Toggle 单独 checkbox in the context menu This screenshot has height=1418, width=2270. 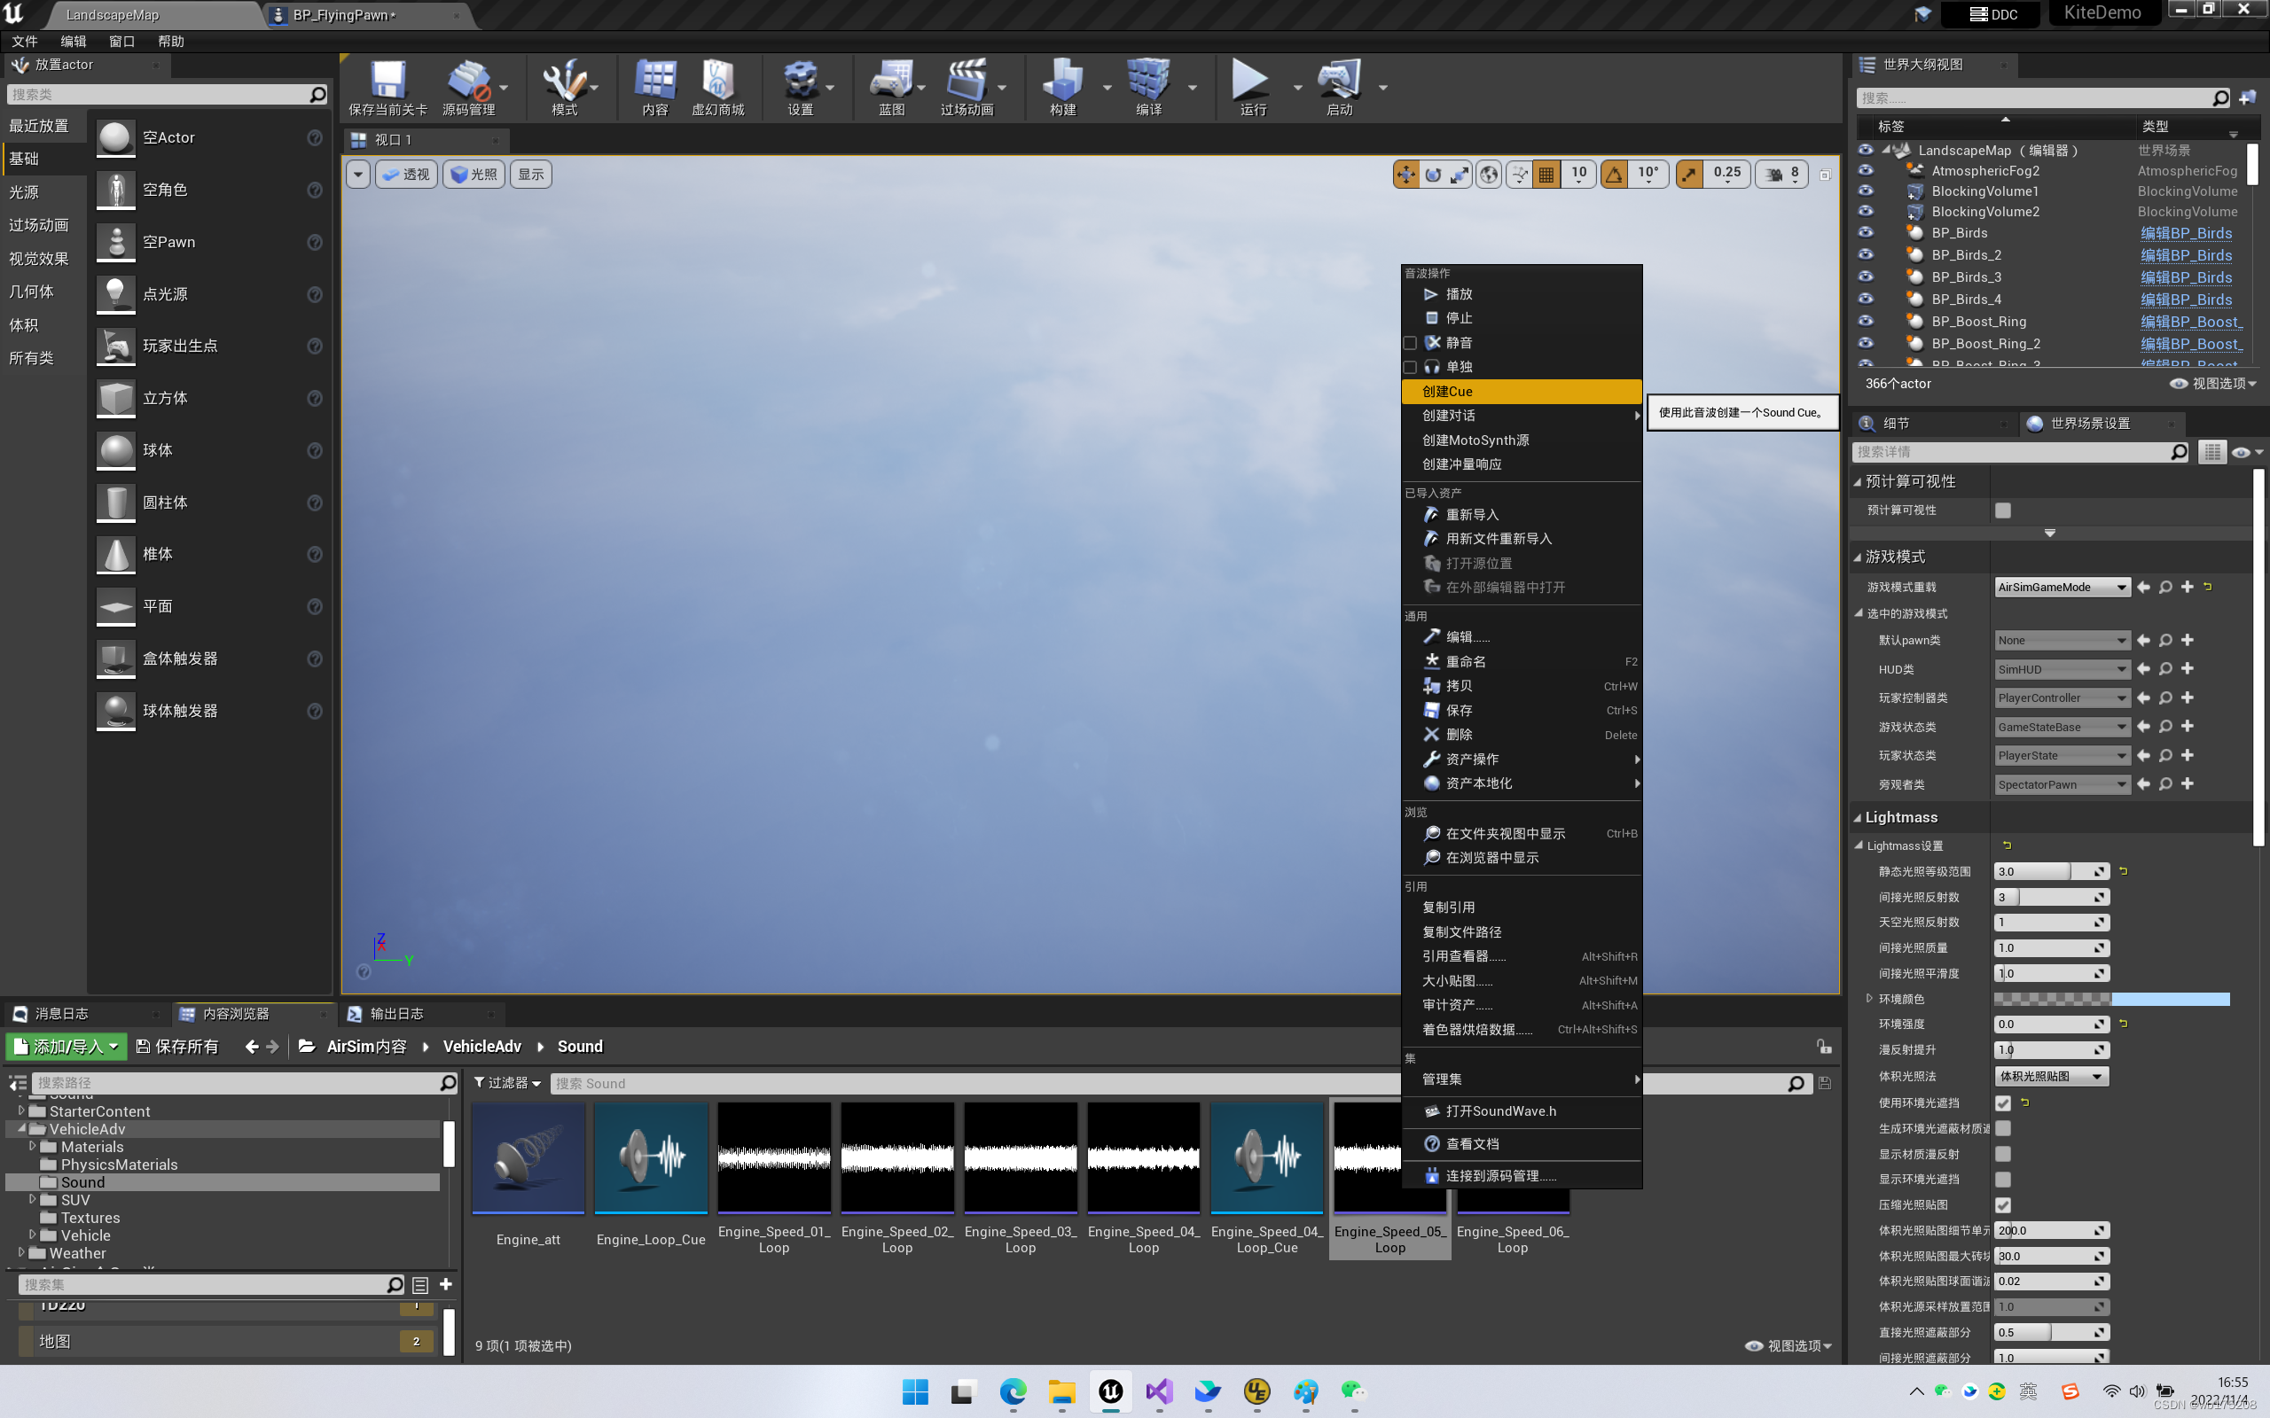pos(1409,366)
